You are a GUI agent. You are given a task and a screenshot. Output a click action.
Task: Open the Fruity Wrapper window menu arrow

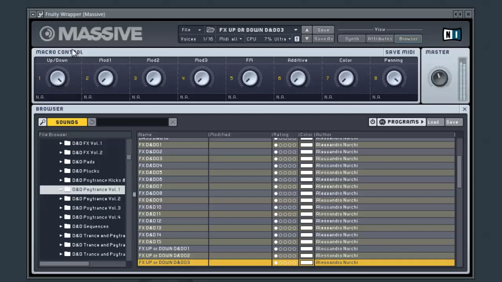pyautogui.click(x=33, y=14)
